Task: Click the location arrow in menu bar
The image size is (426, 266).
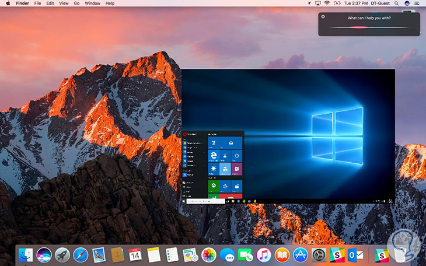Action: 309,3
